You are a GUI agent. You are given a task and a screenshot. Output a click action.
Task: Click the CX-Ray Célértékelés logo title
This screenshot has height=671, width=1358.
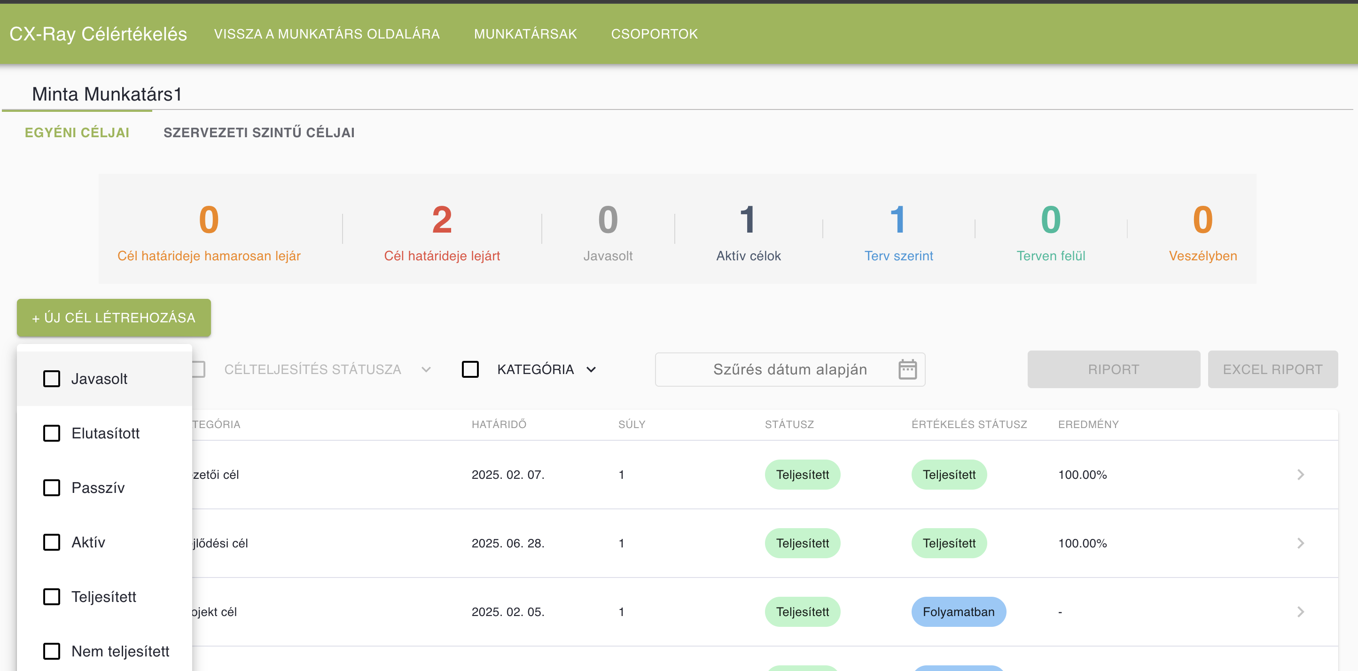(x=98, y=34)
